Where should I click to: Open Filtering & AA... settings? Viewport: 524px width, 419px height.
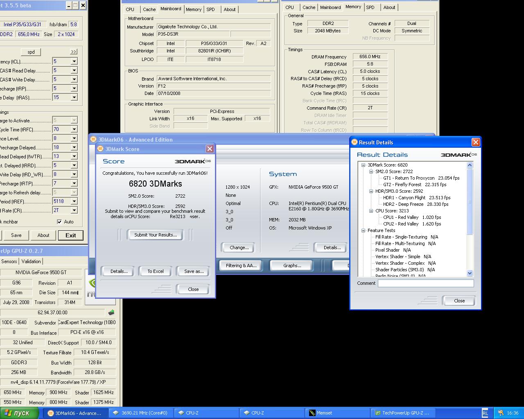(241, 266)
